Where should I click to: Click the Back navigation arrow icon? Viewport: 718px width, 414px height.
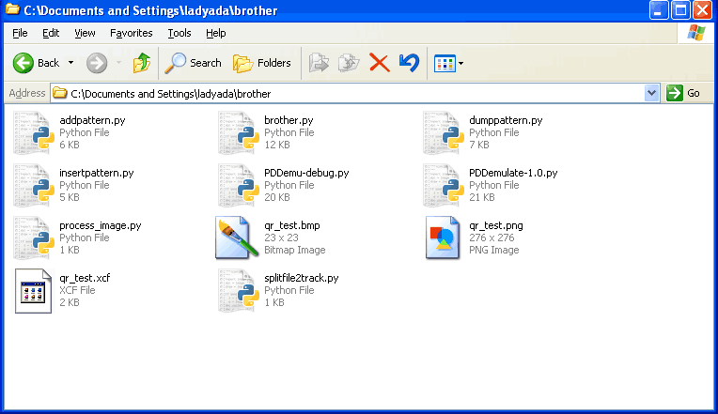click(x=24, y=63)
